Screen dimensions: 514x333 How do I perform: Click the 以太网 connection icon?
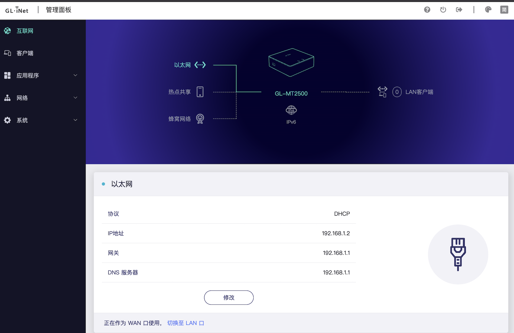(200, 65)
